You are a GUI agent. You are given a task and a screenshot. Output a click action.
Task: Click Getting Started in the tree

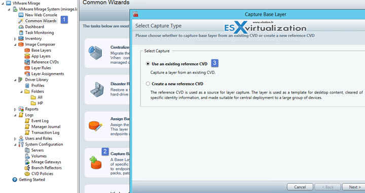(32, 179)
